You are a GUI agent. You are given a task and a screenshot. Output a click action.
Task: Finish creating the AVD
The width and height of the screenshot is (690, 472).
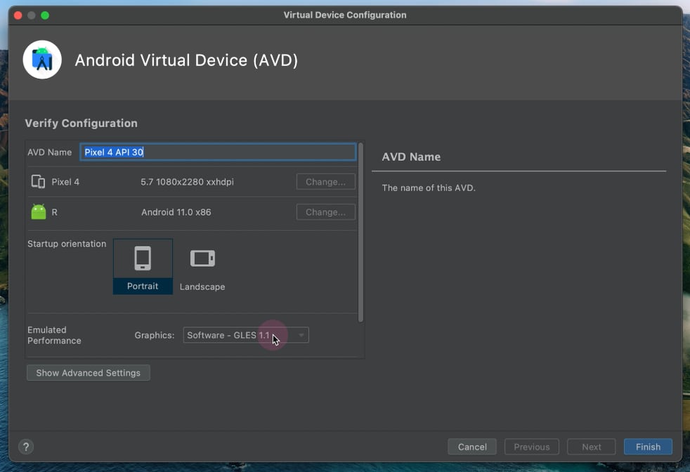tap(649, 447)
